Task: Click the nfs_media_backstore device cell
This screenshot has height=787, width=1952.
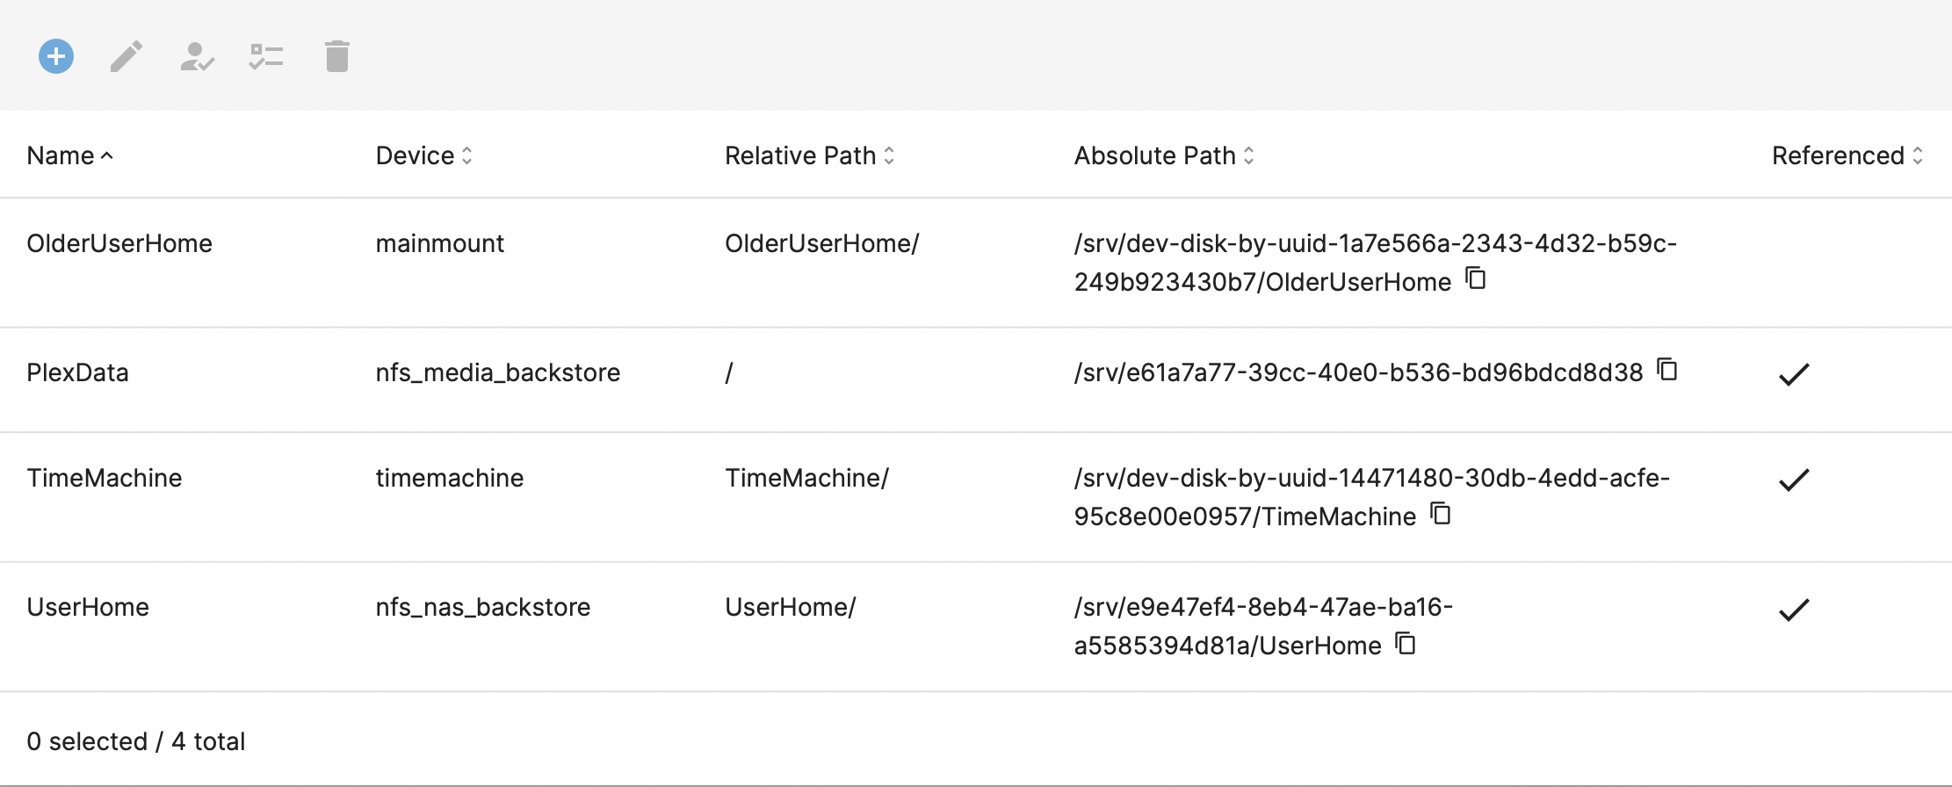Action: click(x=498, y=372)
